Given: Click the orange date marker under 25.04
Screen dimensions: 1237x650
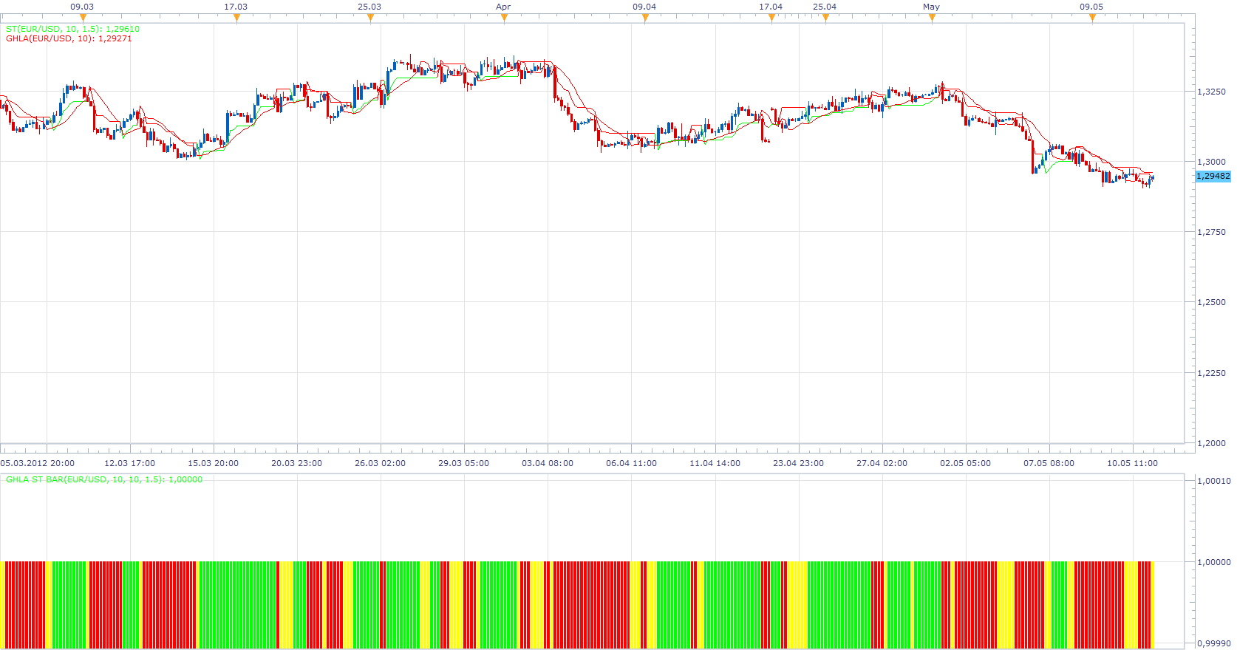Looking at the screenshot, I should click(x=825, y=18).
